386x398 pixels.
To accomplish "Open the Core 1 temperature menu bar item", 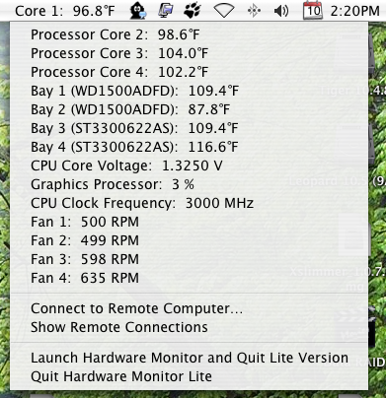I will click(65, 11).
